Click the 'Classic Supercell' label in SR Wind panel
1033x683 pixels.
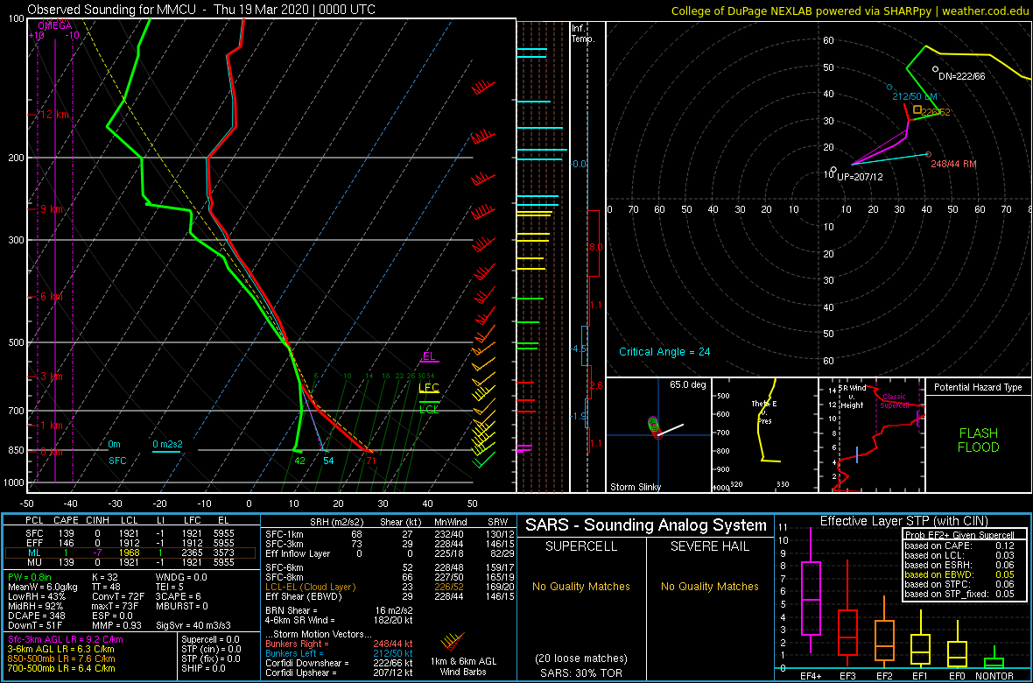pyautogui.click(x=896, y=402)
